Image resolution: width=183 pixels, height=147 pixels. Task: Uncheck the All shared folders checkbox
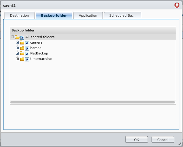point(22,38)
